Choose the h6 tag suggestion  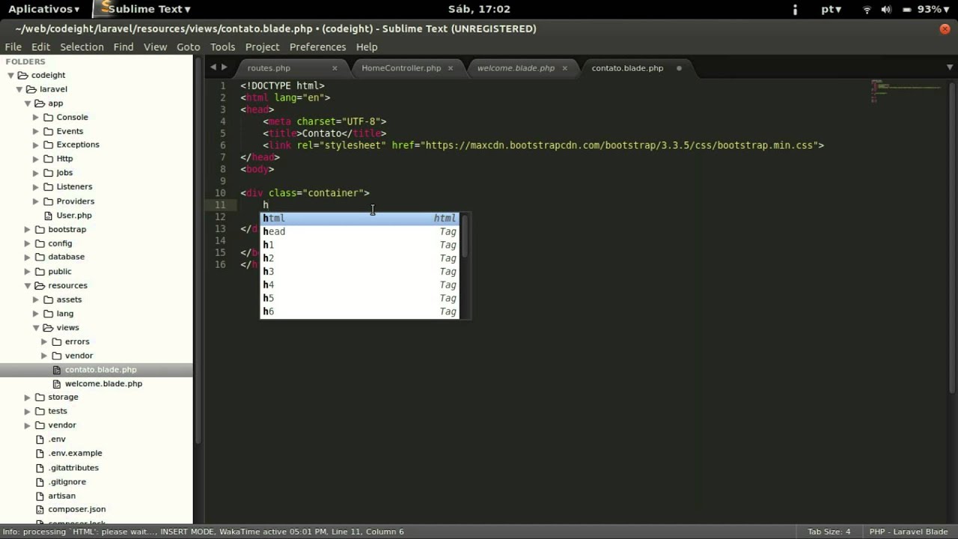359,311
